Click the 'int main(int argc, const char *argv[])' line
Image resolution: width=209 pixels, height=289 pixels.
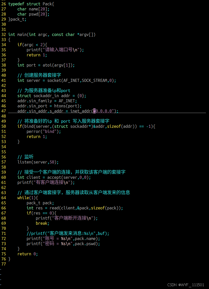click(52, 35)
